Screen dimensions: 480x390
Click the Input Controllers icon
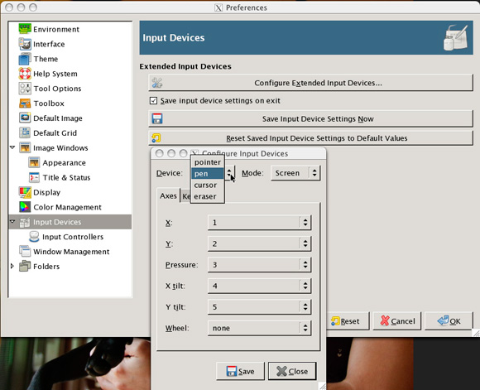click(34, 237)
